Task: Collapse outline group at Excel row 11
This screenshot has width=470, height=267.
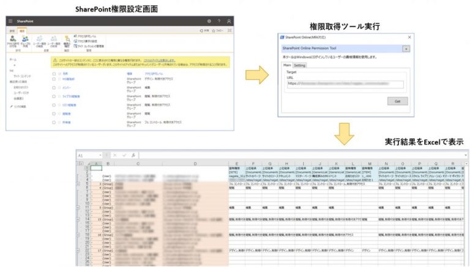Action: coord(78,207)
